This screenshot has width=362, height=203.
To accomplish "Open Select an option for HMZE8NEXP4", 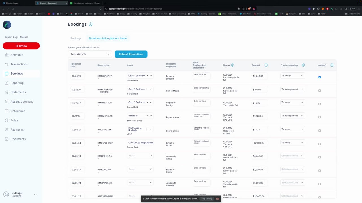I will click(x=292, y=156).
